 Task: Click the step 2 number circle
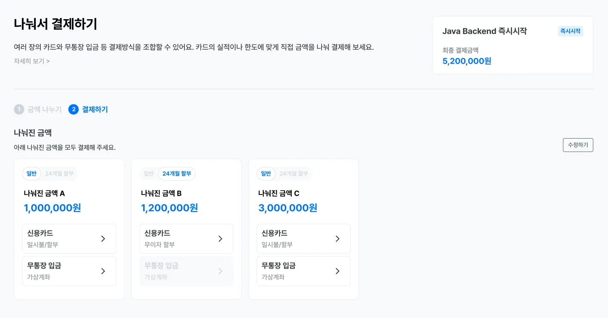(x=73, y=110)
